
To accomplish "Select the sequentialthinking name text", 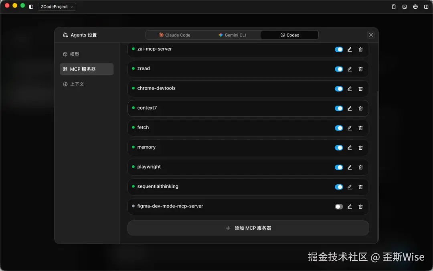I will pos(158,186).
